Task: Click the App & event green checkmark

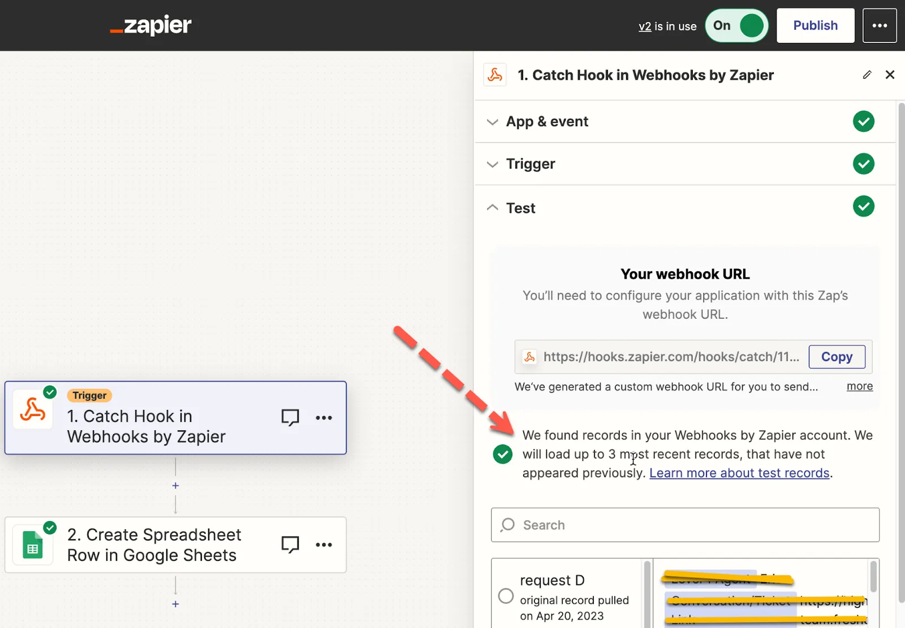Action: (864, 122)
